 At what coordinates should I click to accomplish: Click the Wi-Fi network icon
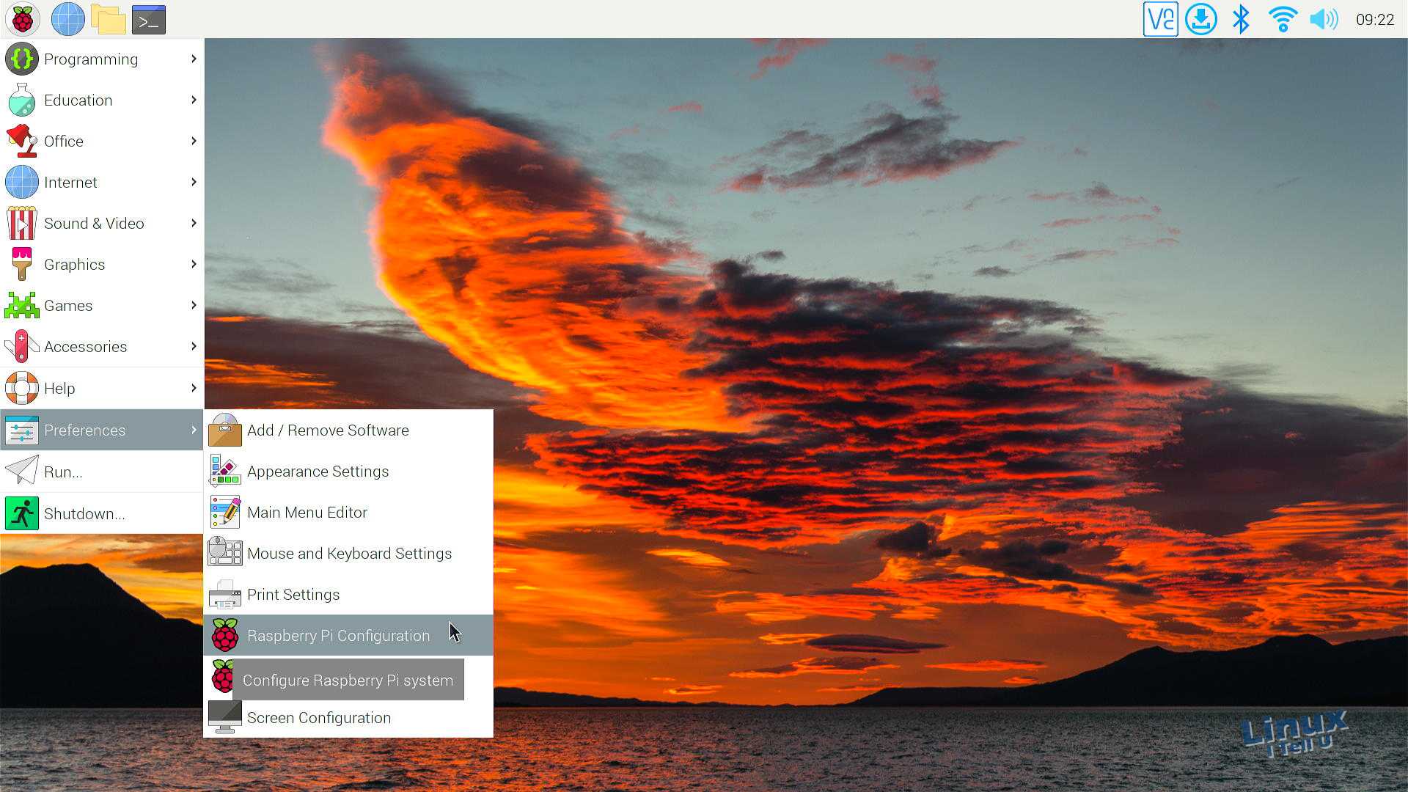(x=1283, y=19)
